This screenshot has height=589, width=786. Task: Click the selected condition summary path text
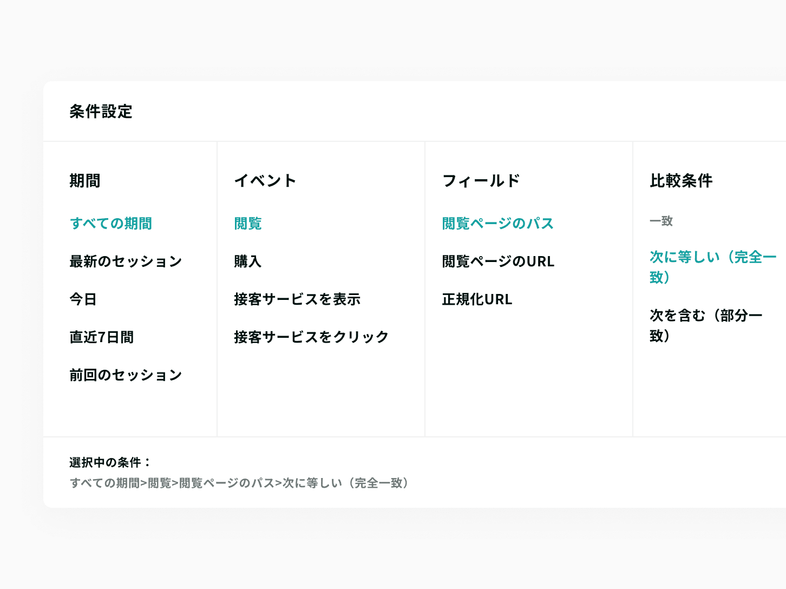[x=239, y=483]
